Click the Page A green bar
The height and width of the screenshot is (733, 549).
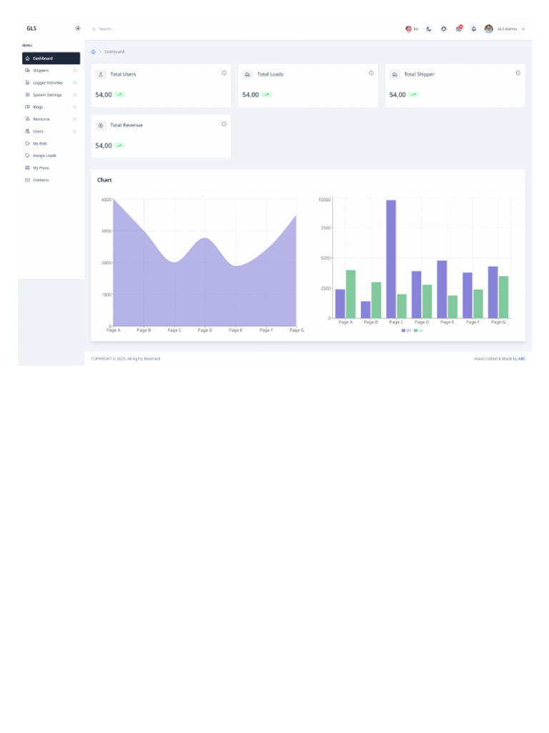[x=350, y=294]
